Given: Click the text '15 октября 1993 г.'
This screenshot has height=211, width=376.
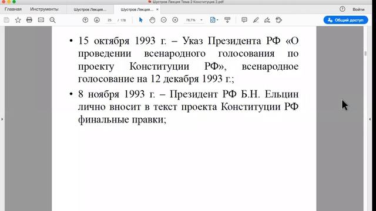Looking at the screenshot, I should point(122,40).
